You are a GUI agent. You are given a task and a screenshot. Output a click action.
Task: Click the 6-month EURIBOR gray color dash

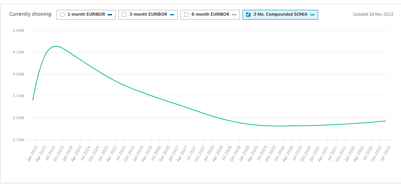234,15
